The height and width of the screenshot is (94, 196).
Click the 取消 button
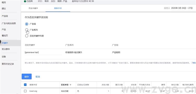pyautogui.click(x=38, y=77)
